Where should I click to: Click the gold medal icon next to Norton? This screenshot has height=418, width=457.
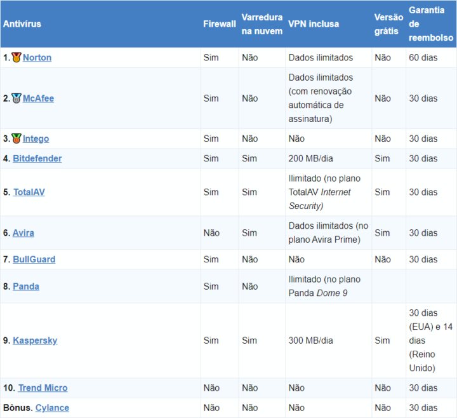coord(17,57)
